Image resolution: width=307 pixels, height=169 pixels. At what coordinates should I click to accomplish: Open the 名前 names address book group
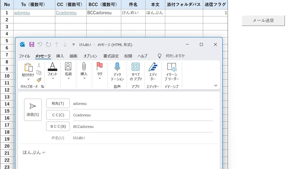[68, 71]
